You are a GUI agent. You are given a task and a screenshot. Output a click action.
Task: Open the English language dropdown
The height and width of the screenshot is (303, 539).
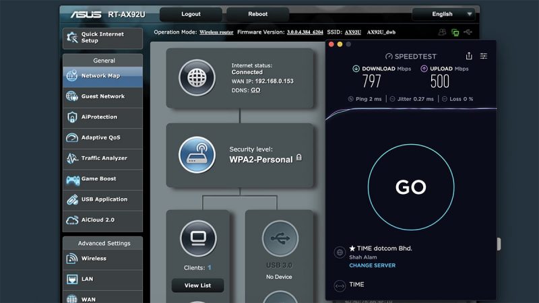coord(443,14)
